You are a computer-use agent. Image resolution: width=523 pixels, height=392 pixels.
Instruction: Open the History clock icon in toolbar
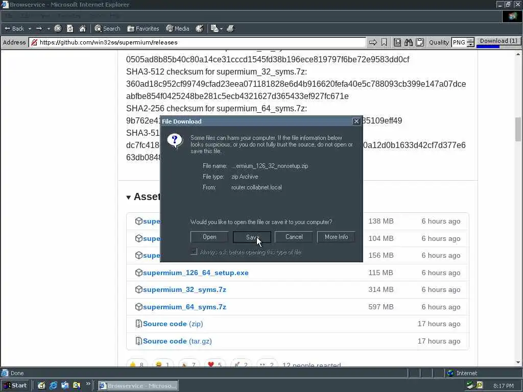(200, 29)
